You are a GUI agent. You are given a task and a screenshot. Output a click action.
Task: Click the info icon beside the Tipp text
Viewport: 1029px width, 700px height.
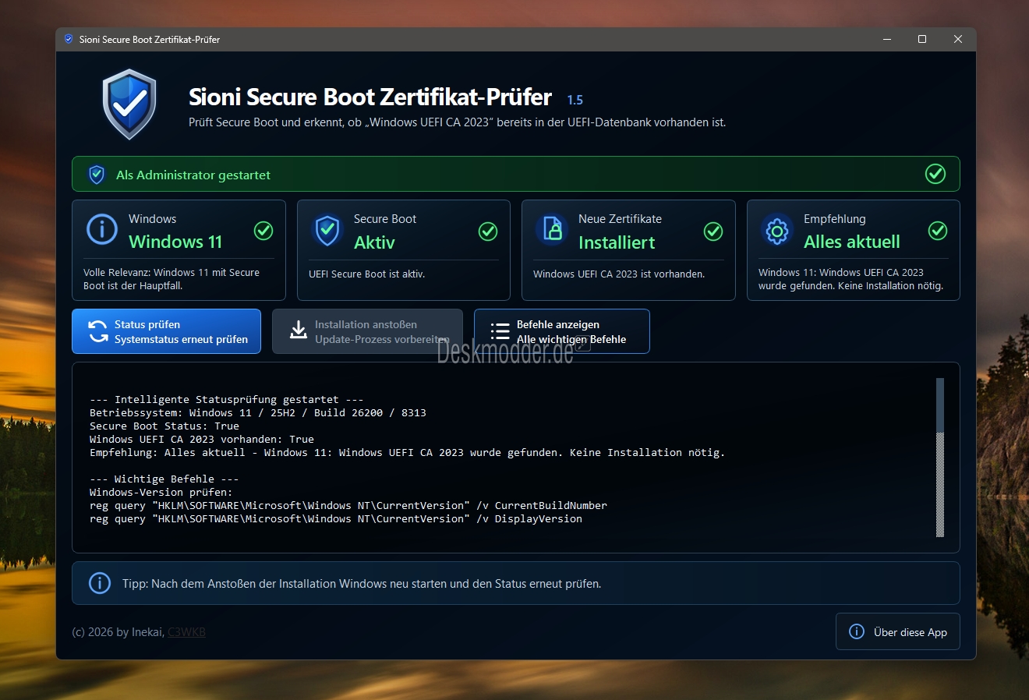click(x=100, y=583)
